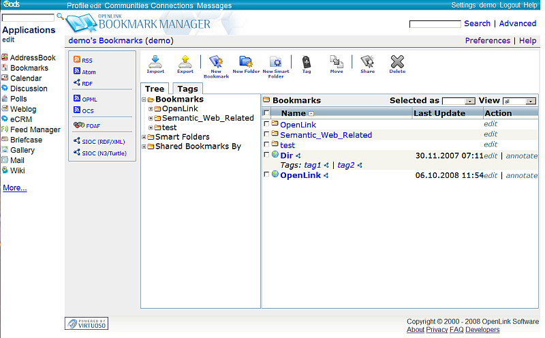545x338 pixels.
Task: Click the Delete toolbar icon
Action: [x=397, y=63]
